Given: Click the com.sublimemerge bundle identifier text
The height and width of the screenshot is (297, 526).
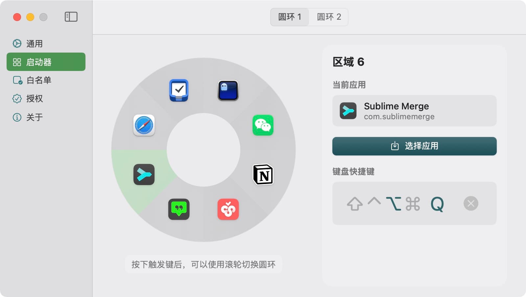Looking at the screenshot, I should click(399, 117).
